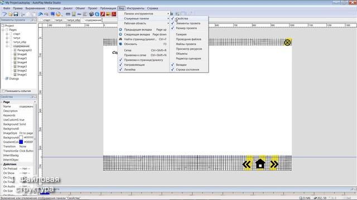Select Image1 in project tree
357x200 pixels.
coord(22,74)
